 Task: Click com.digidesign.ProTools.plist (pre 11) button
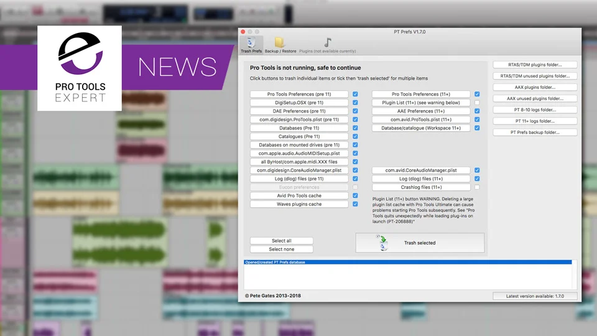[299, 119]
